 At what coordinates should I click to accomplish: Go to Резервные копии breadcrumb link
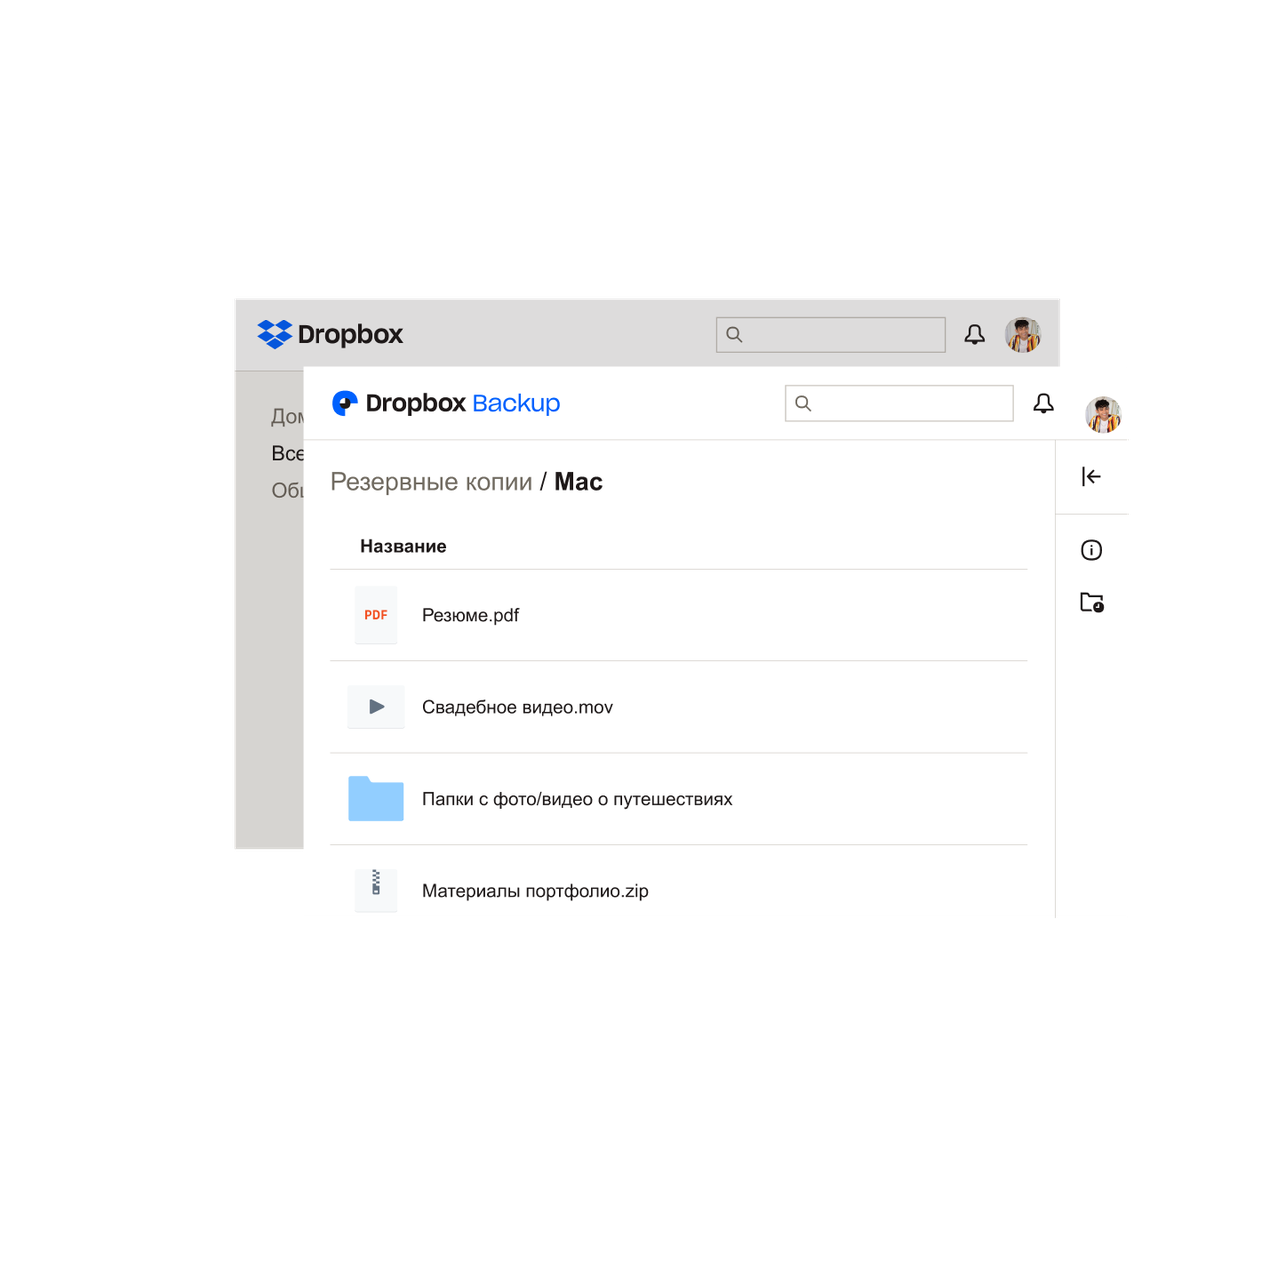[x=431, y=482]
